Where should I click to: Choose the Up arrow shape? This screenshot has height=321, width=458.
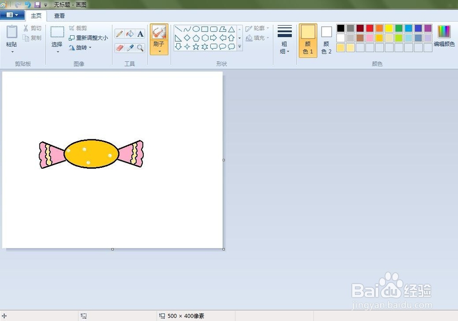pyautogui.click(x=231, y=38)
